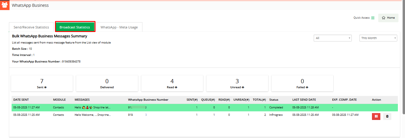Open the Quick Access hamburger menu icon
The height and width of the screenshot is (138, 405).
373,18
